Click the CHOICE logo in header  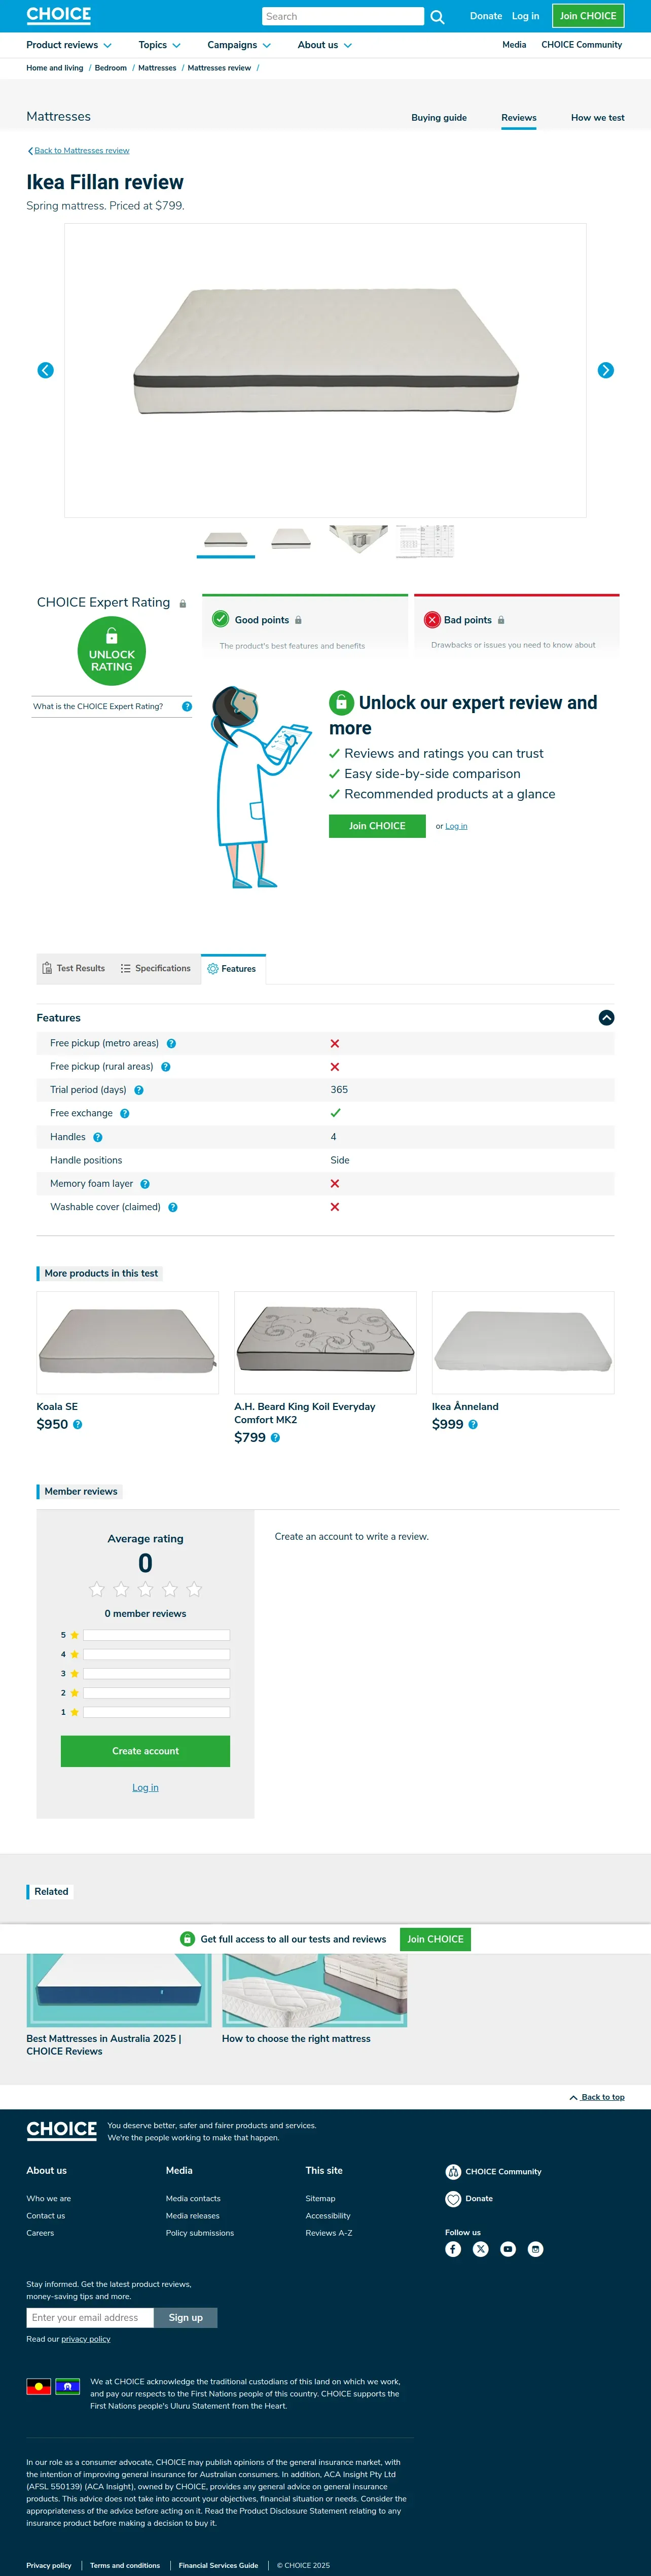click(59, 15)
